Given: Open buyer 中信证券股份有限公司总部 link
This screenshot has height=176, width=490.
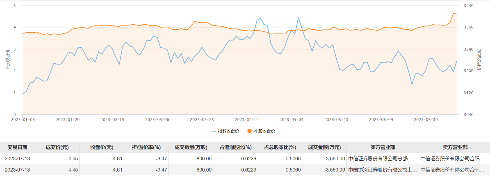Looking at the screenshot, I should coord(381,159).
